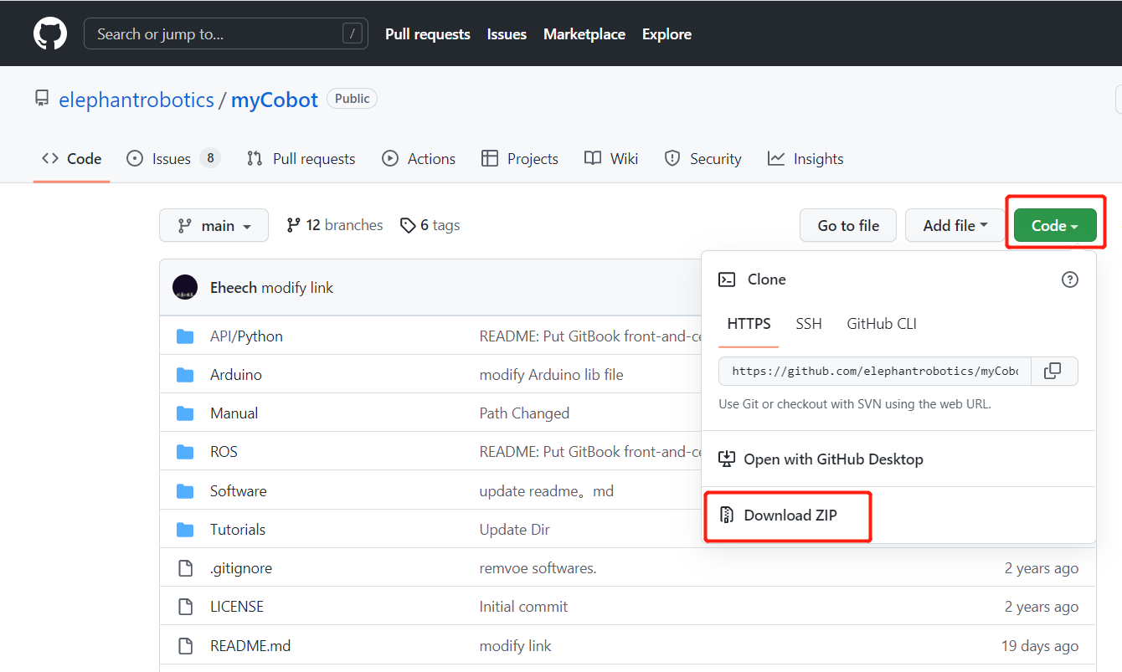Click the GitHub Octocat logo
This screenshot has width=1122, height=672.
pyautogui.click(x=50, y=34)
